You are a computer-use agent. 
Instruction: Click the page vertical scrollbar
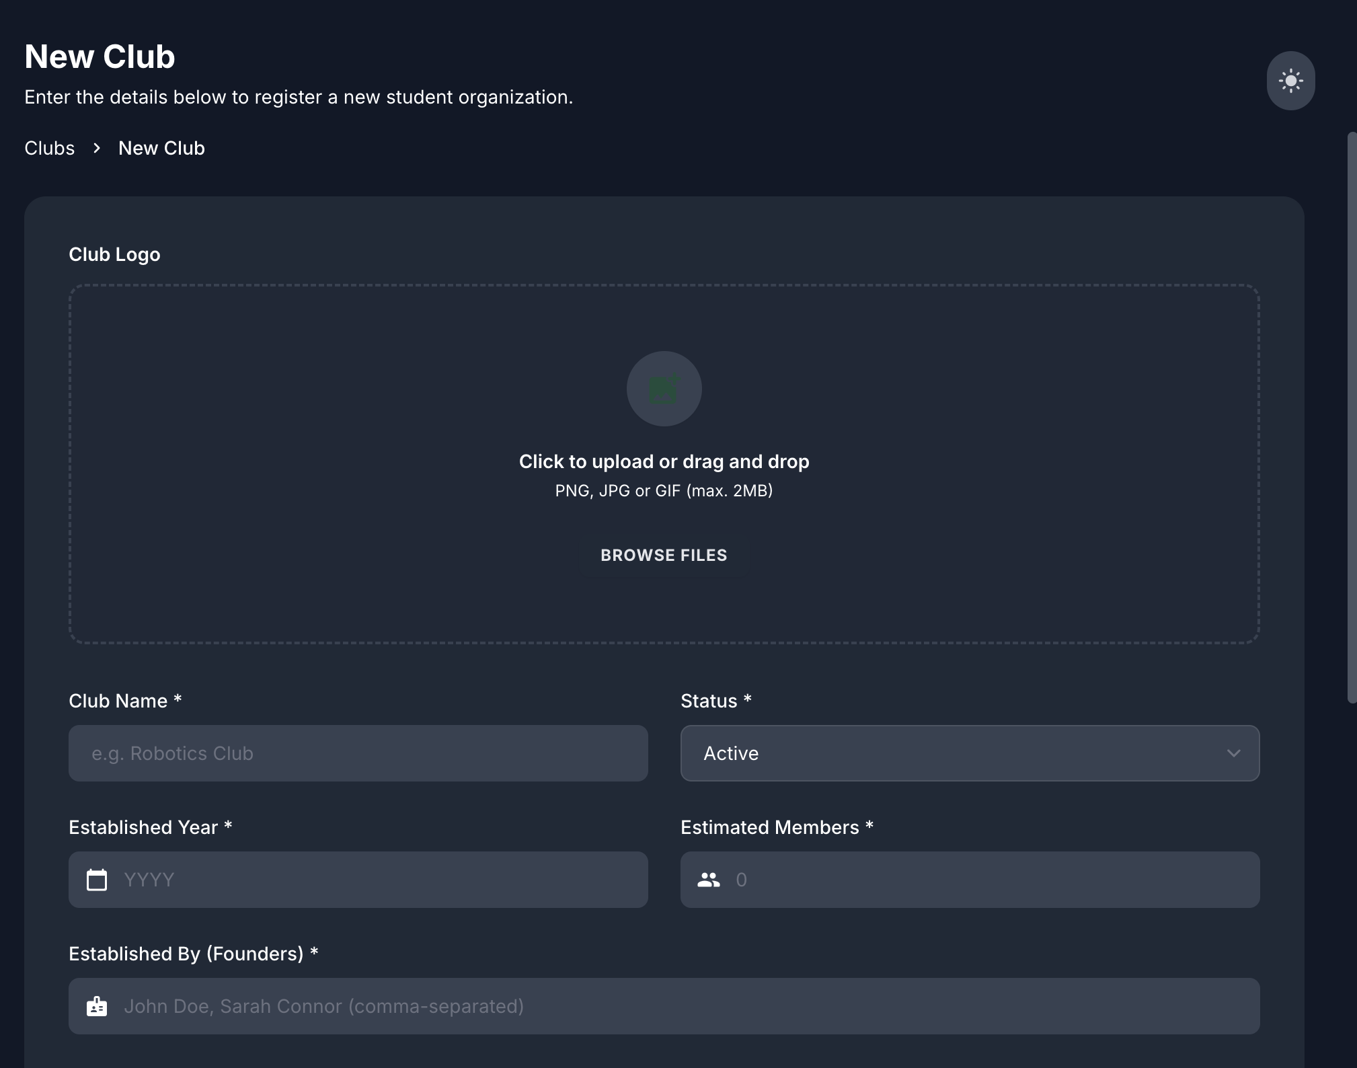[1352, 417]
